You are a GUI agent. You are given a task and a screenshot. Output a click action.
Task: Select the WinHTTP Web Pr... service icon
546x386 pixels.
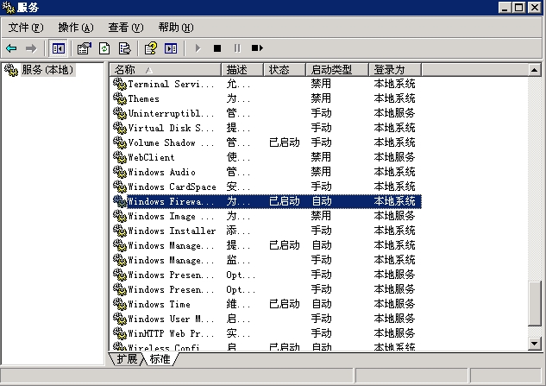coord(119,333)
